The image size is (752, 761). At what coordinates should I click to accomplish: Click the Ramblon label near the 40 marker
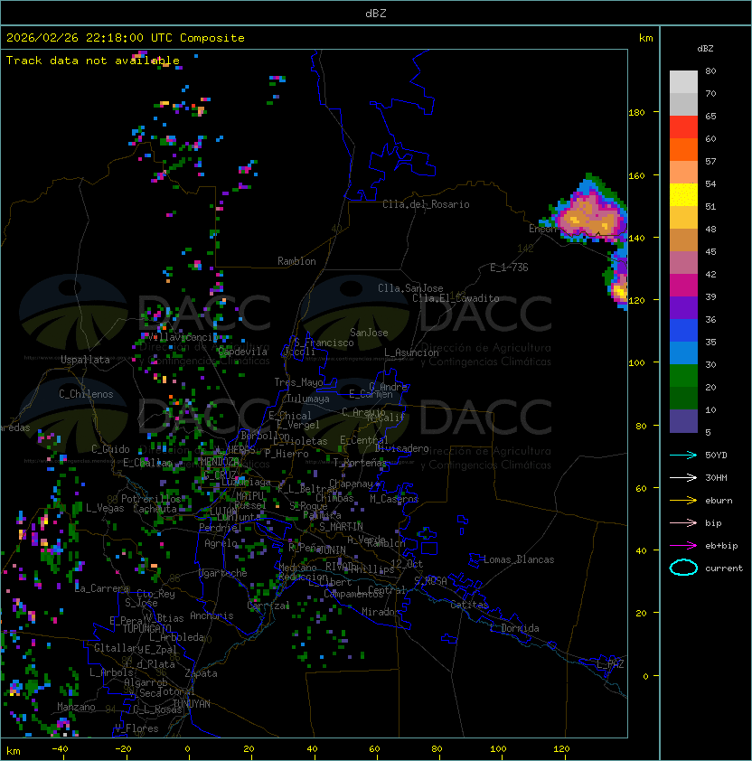(x=296, y=261)
